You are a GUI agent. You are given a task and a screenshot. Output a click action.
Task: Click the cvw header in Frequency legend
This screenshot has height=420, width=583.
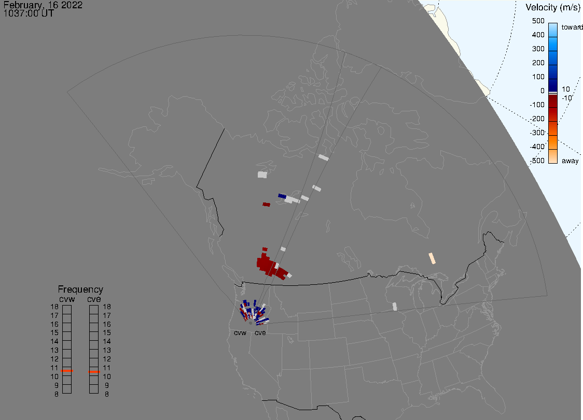pos(67,299)
